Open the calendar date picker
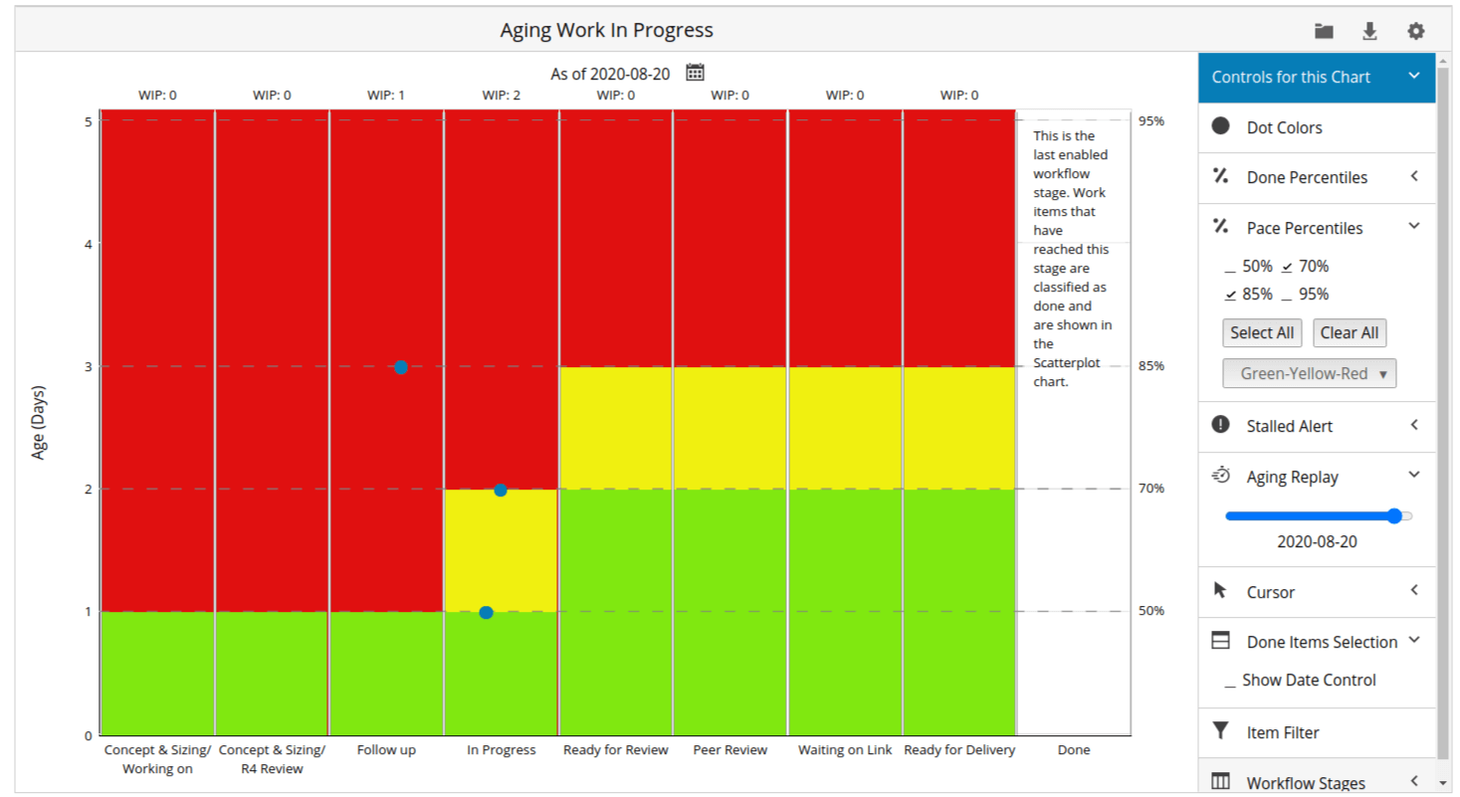This screenshot has height=797, width=1460. [x=695, y=72]
